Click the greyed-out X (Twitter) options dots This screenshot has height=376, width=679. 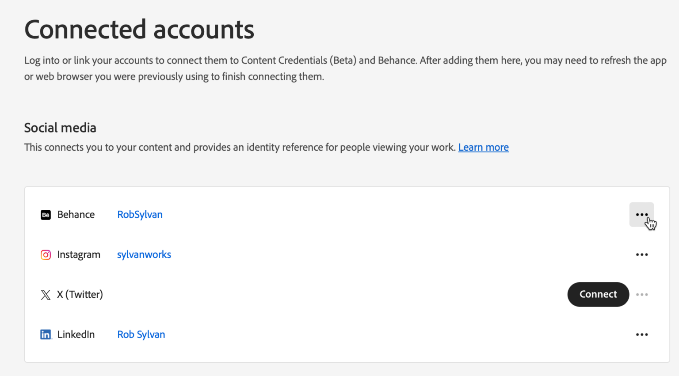click(x=641, y=295)
